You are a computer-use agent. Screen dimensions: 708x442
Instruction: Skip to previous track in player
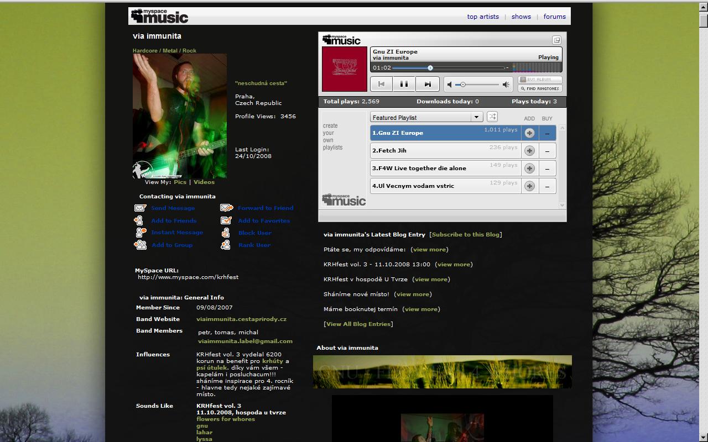(381, 84)
